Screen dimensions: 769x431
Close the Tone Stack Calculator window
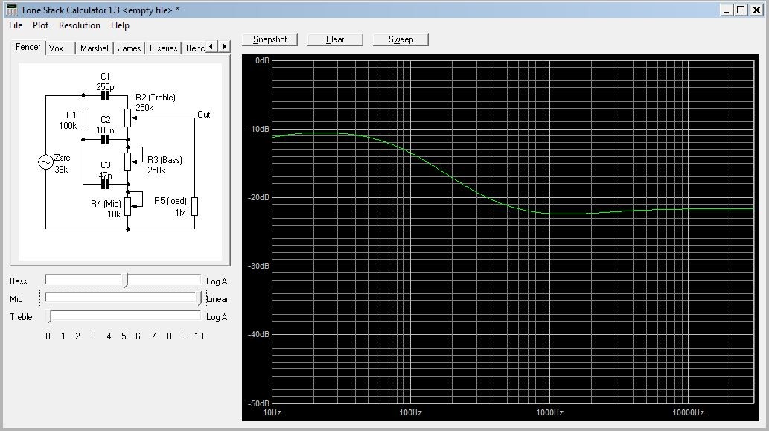(756, 10)
